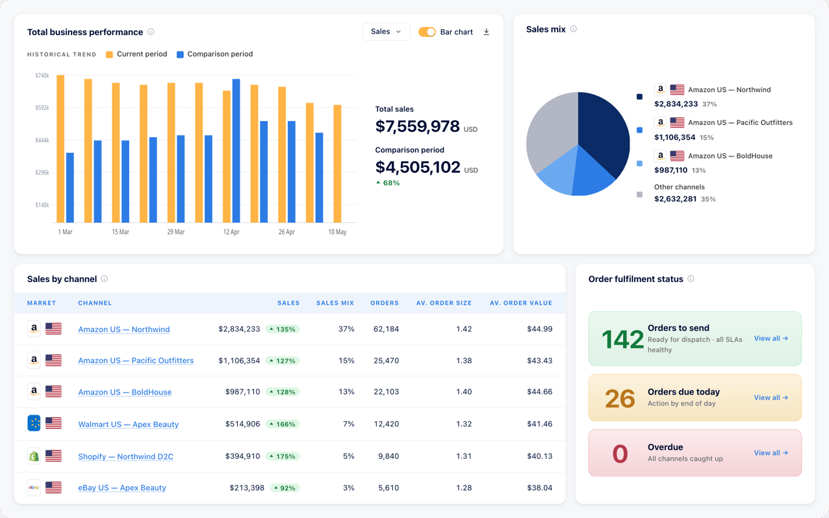
Task: Click info icon next to Sales mix
Action: tap(573, 29)
